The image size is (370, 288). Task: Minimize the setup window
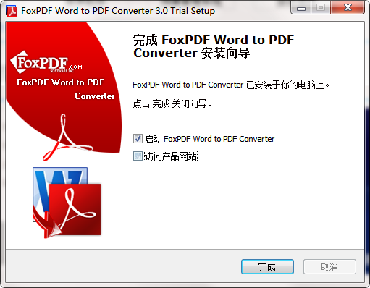(x=301, y=8)
